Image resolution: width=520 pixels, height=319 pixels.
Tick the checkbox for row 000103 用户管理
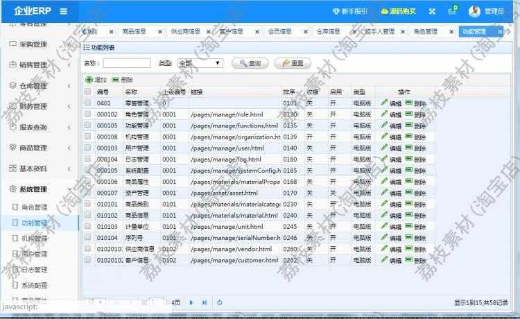coord(87,148)
